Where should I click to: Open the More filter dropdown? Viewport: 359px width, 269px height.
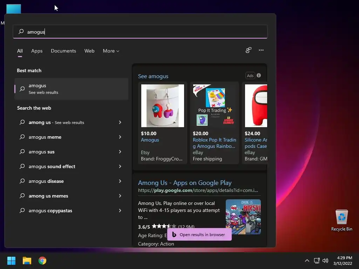pos(111,51)
